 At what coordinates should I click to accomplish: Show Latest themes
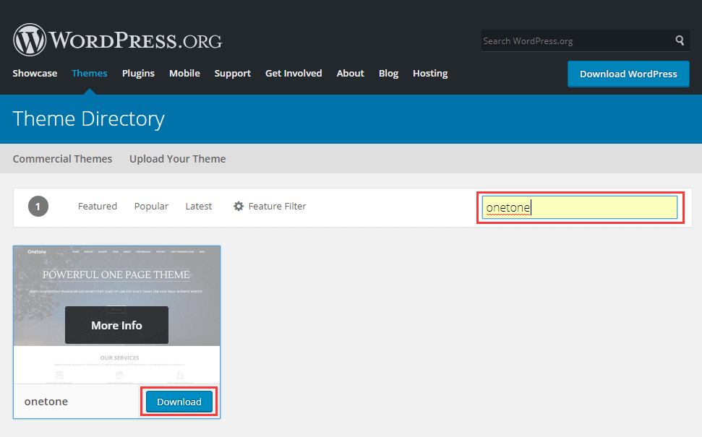pos(199,206)
